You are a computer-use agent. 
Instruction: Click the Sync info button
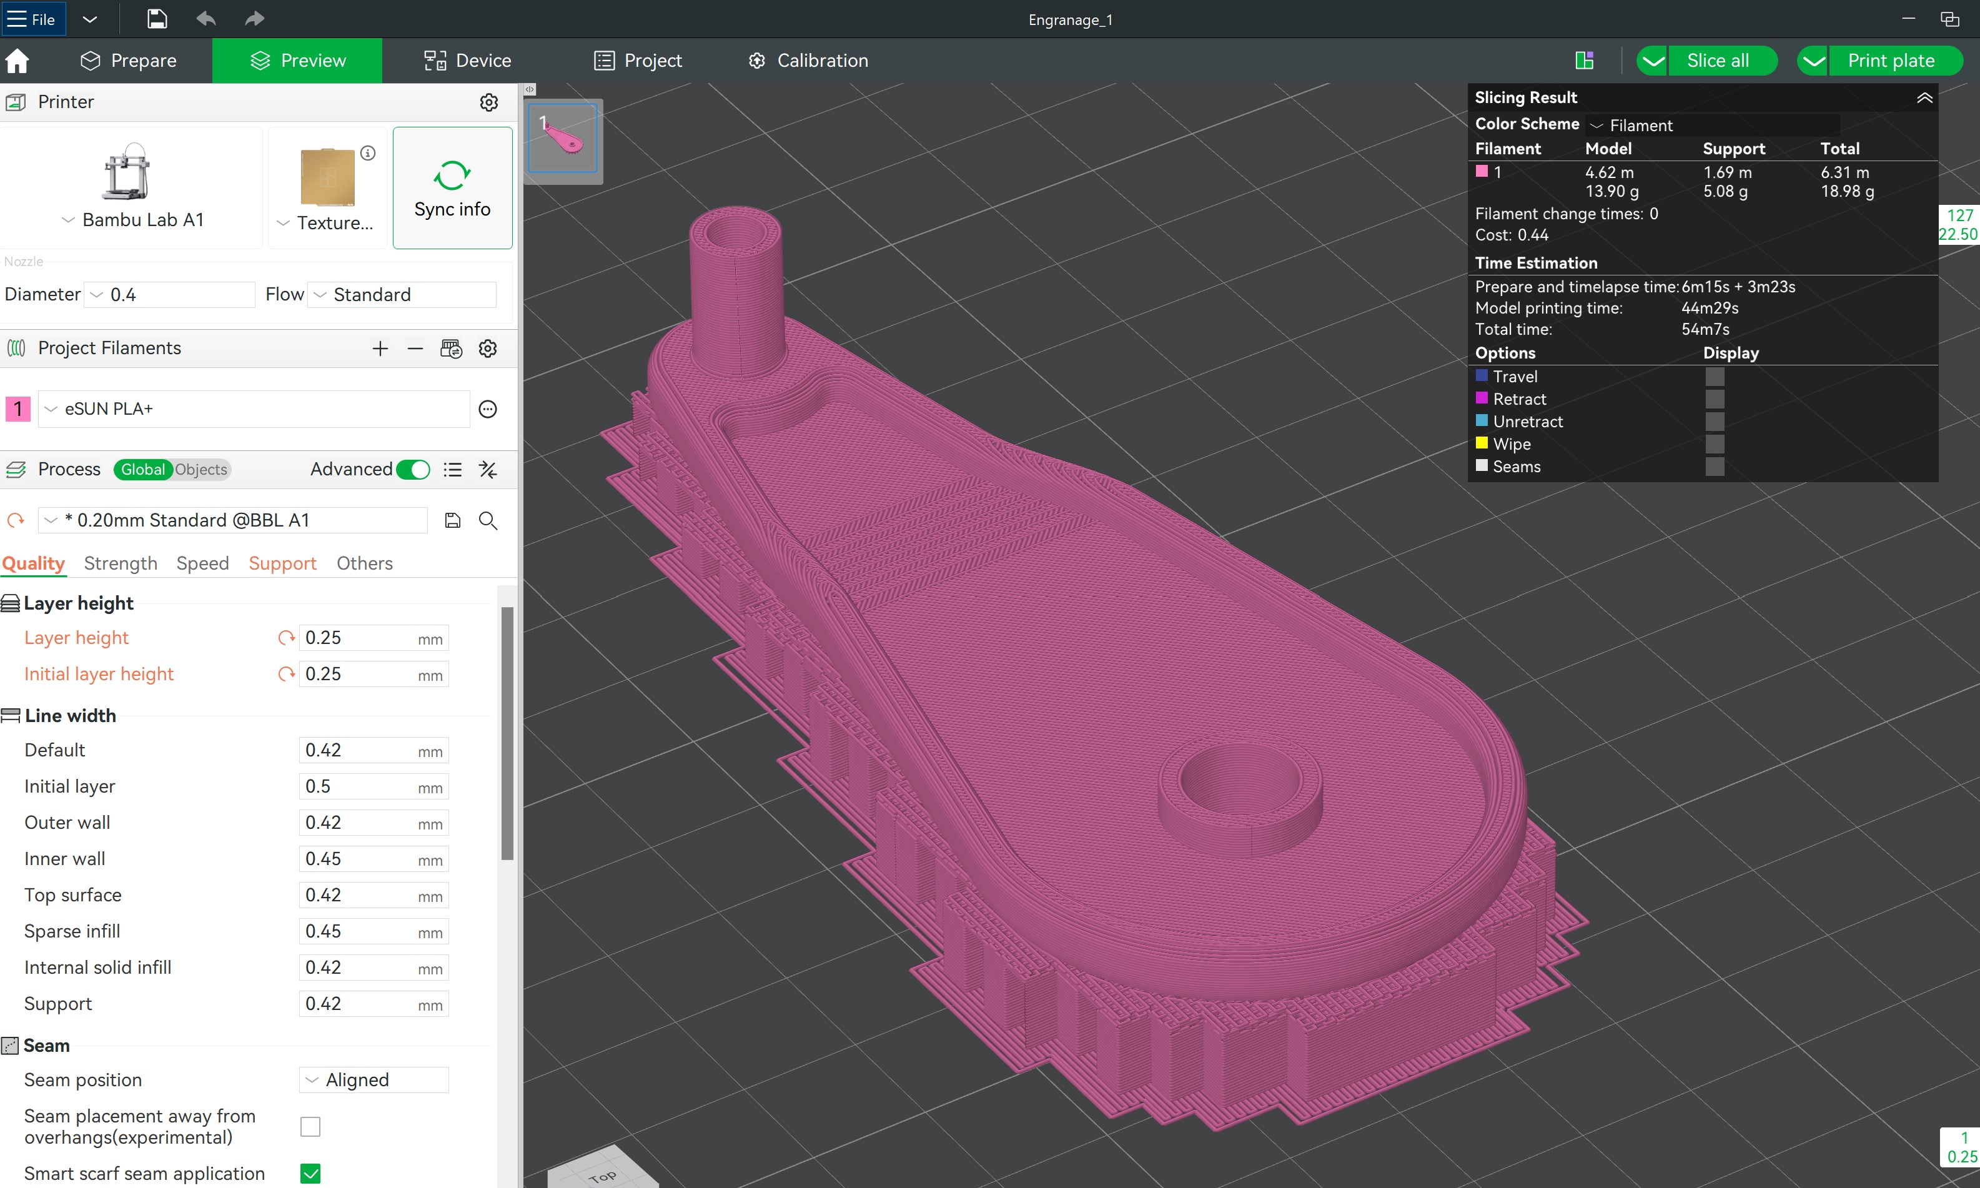452,188
